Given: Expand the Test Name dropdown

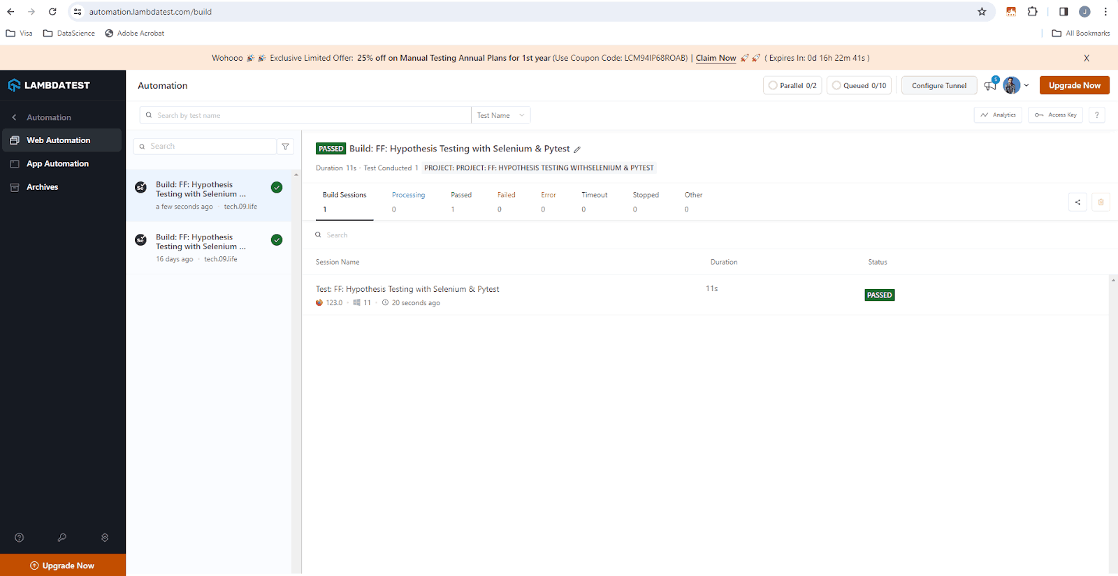Looking at the screenshot, I should coord(500,115).
